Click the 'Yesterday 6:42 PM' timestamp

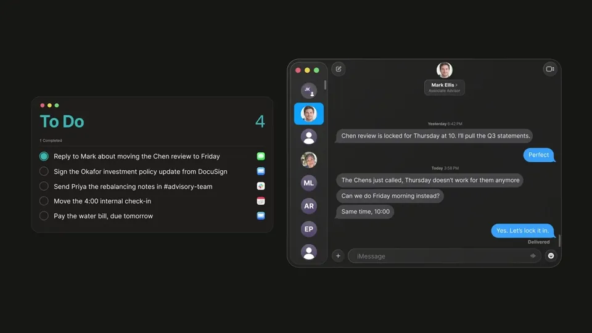(445, 124)
